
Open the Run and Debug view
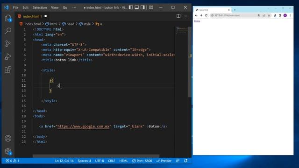point(8,56)
